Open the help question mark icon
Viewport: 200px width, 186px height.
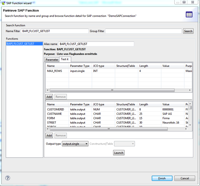pyautogui.click(x=8, y=178)
